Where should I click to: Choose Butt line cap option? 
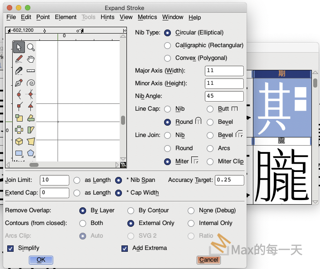[x=210, y=109]
